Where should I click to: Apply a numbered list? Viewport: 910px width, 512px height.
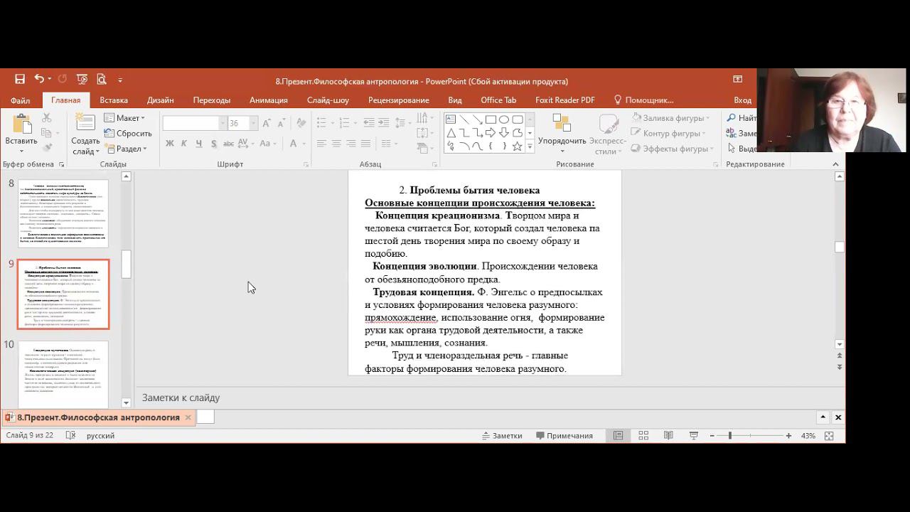345,122
